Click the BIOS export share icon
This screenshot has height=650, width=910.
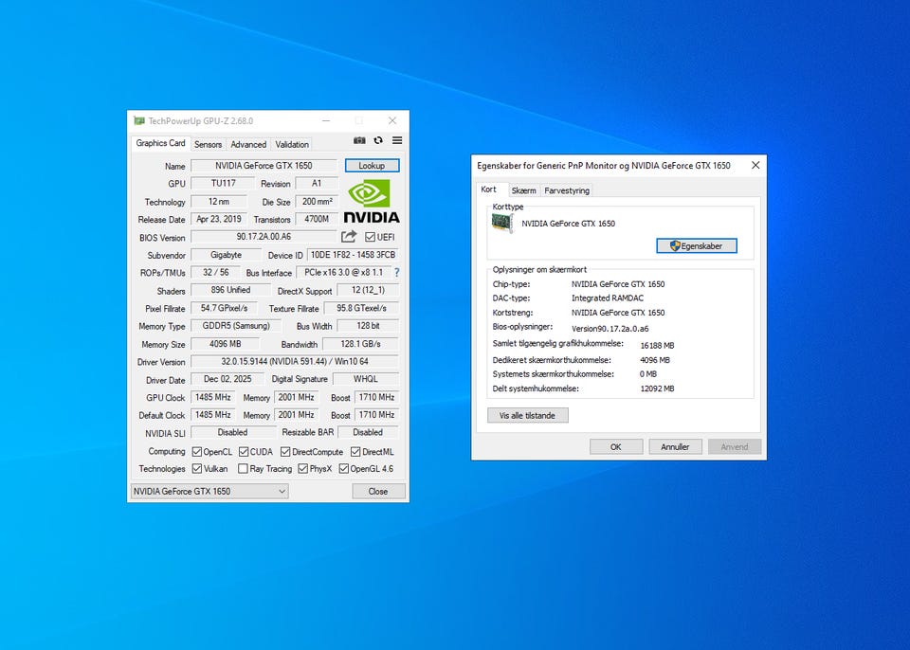[x=349, y=237]
